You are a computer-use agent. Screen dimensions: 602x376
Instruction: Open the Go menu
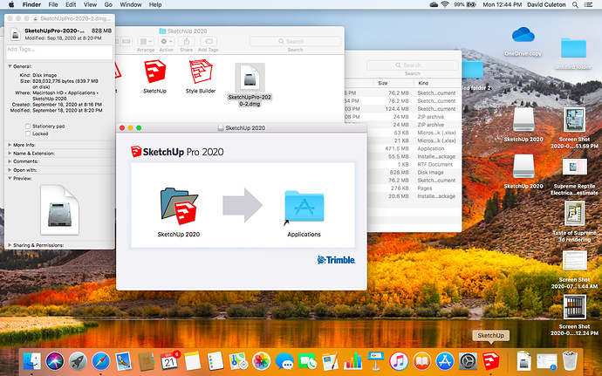pos(108,4)
